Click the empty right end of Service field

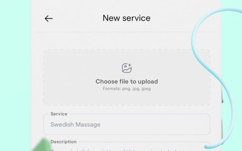click(x=178, y=124)
